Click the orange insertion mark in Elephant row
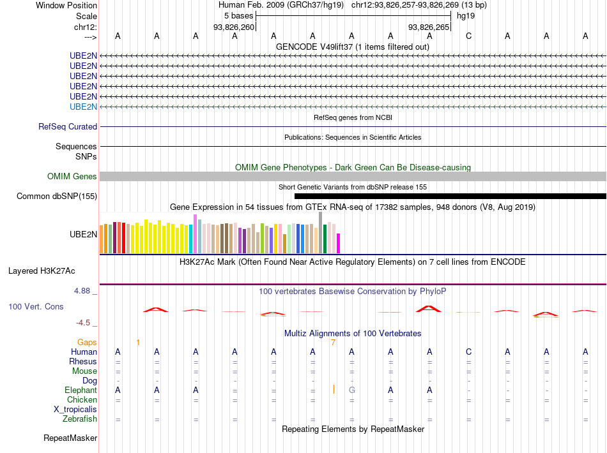The image size is (607, 453). [x=334, y=389]
